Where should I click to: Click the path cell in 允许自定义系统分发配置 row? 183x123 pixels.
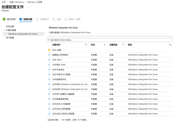(143, 114)
